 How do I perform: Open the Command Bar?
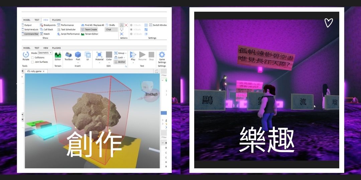(30, 34)
